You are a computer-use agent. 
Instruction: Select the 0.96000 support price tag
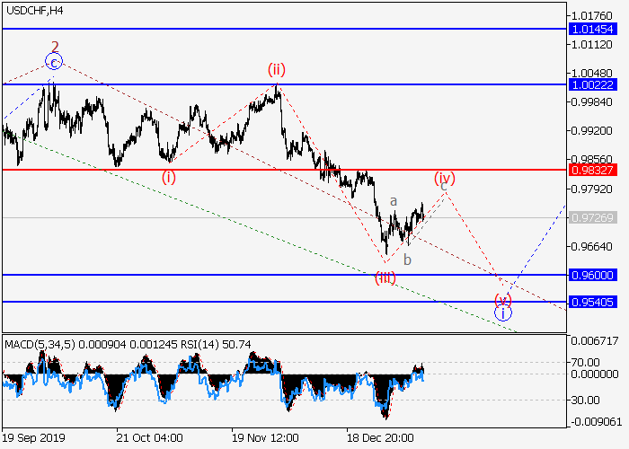tap(592, 275)
